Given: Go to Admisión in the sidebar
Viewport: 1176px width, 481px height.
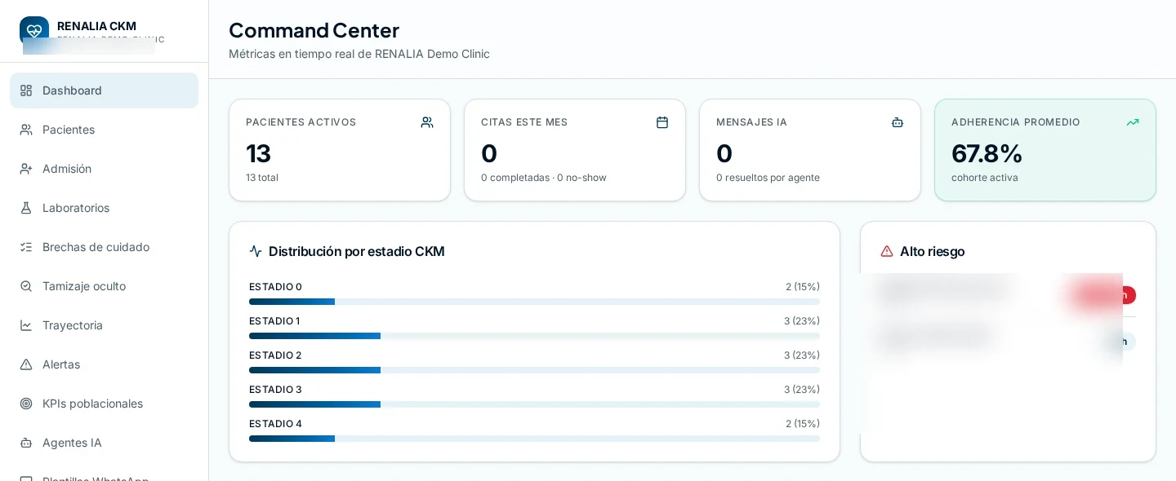Looking at the screenshot, I should pos(104,169).
